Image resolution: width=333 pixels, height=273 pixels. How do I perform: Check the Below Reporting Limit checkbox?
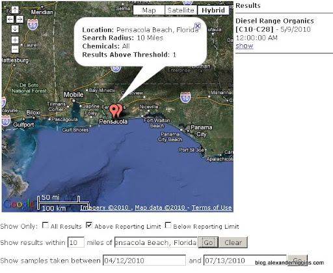coord(168,225)
